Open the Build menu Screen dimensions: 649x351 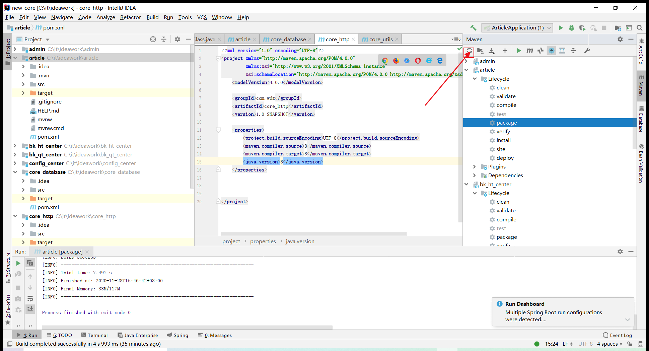tap(153, 17)
